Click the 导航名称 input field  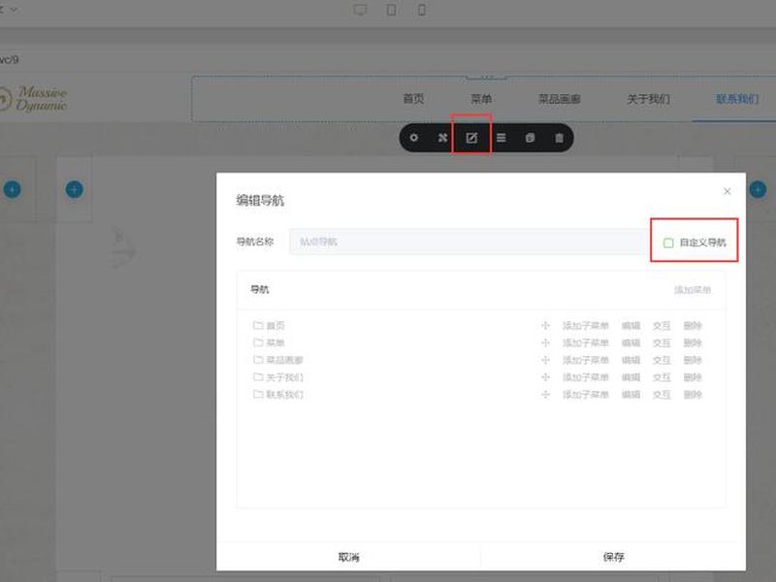point(470,242)
